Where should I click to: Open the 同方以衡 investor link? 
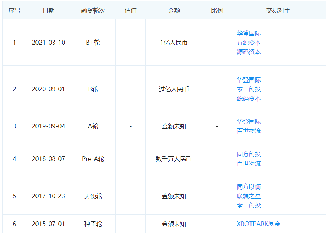(x=249, y=187)
